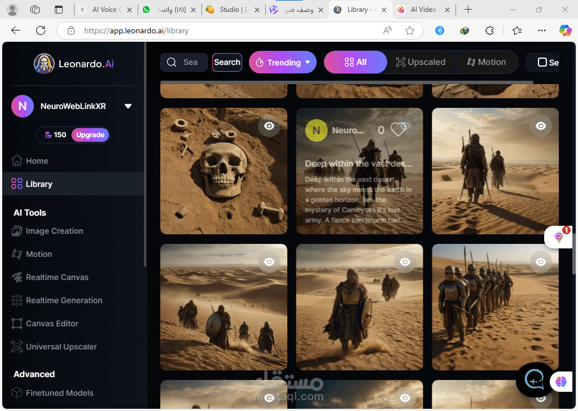This screenshot has width=578, height=411.
Task: Open the armored soldiers line image
Action: click(x=495, y=307)
